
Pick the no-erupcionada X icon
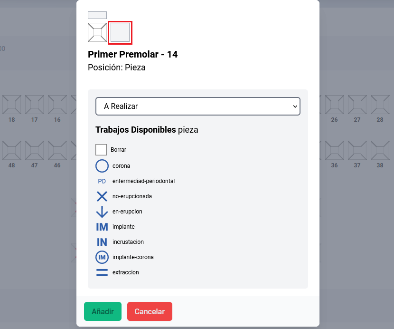[102, 196]
